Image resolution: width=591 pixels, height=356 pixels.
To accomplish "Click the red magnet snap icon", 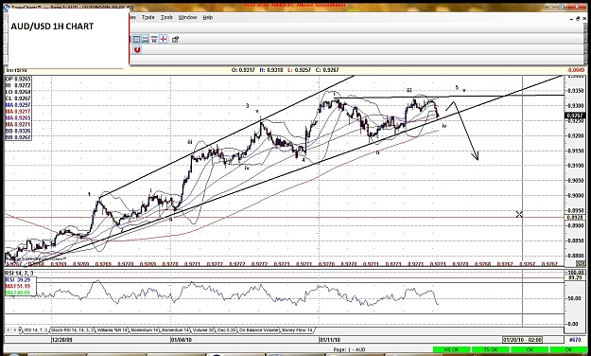I will click(137, 50).
